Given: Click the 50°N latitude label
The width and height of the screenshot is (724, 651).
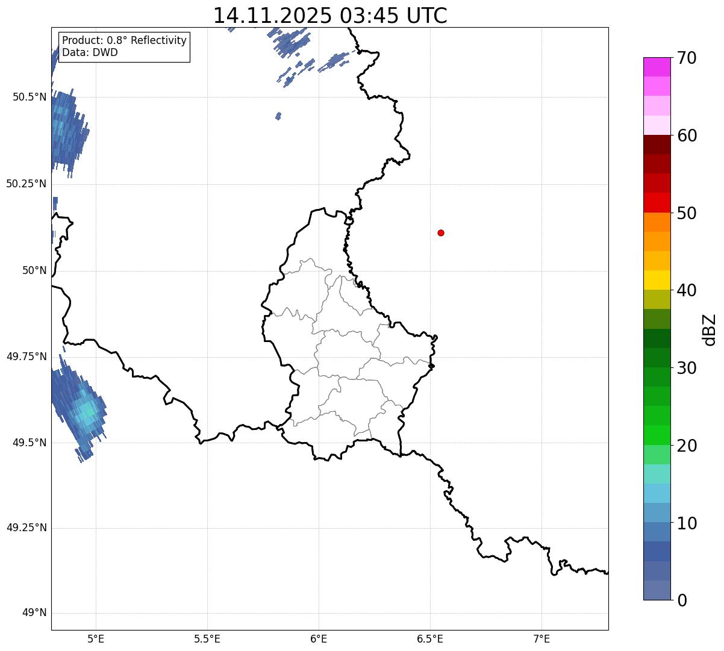Looking at the screenshot, I should pos(34,270).
